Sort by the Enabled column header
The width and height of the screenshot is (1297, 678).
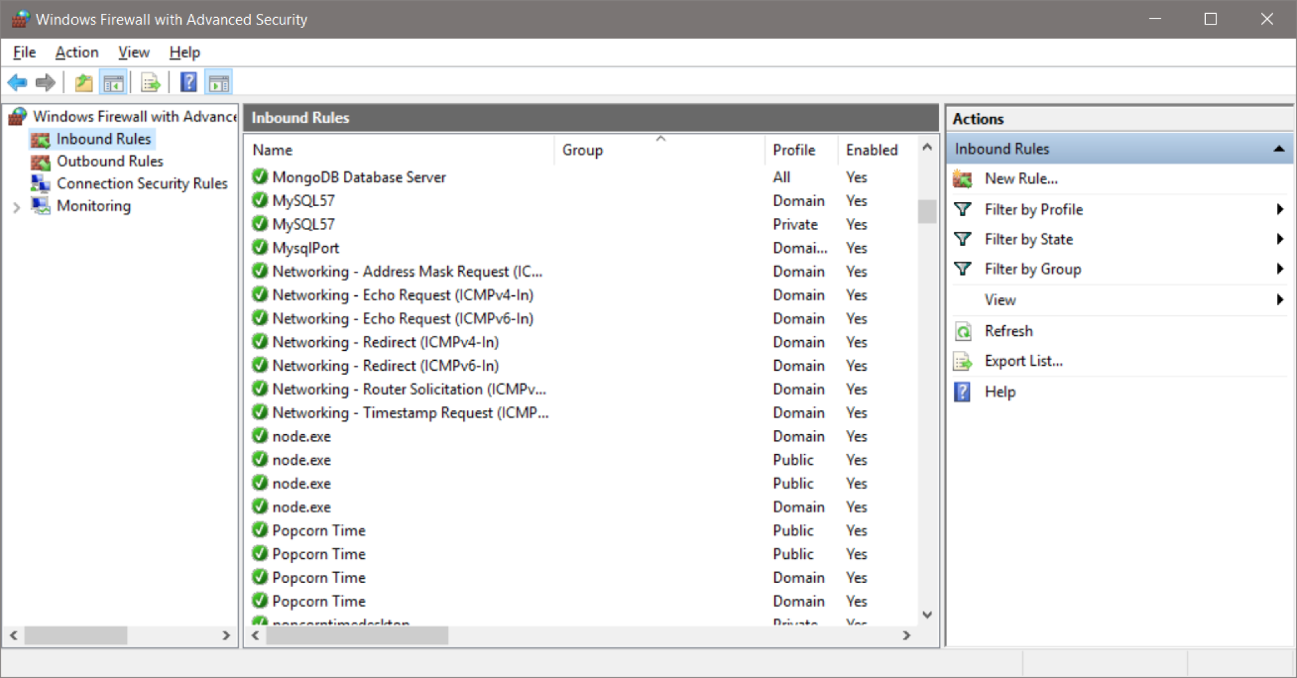(x=877, y=150)
